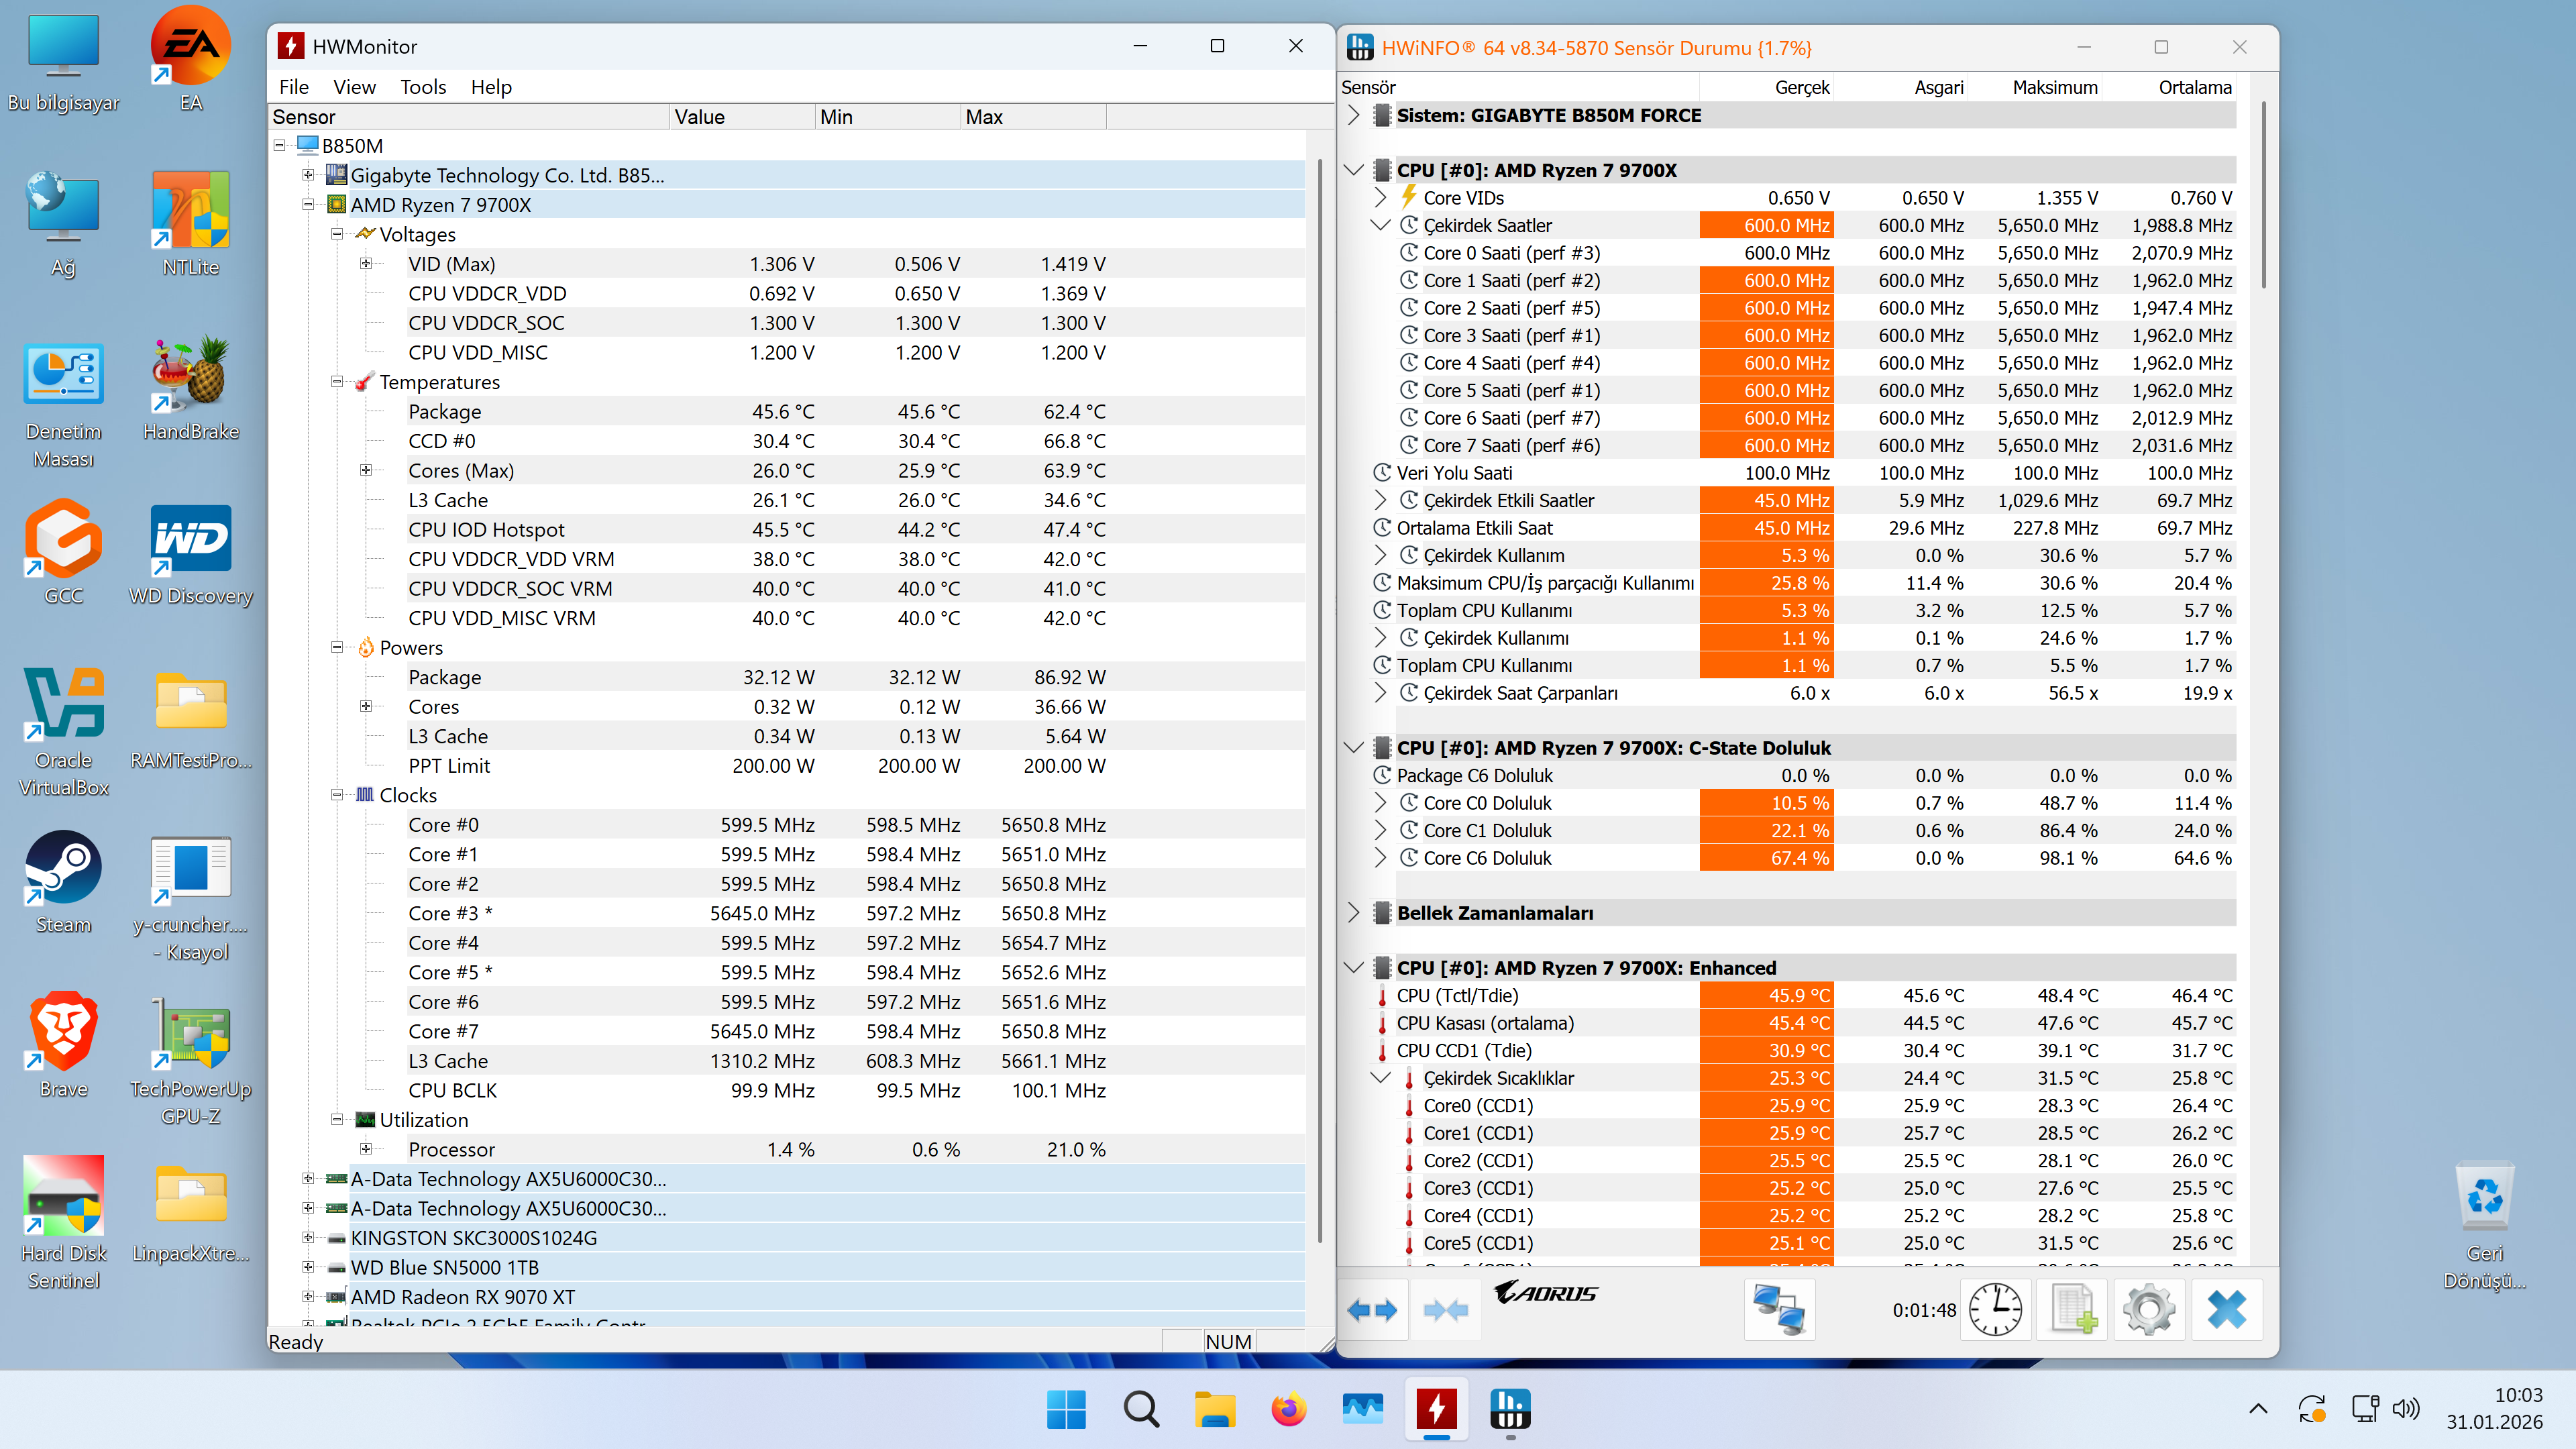Click the Value column header in HWMonitor

(x=742, y=117)
